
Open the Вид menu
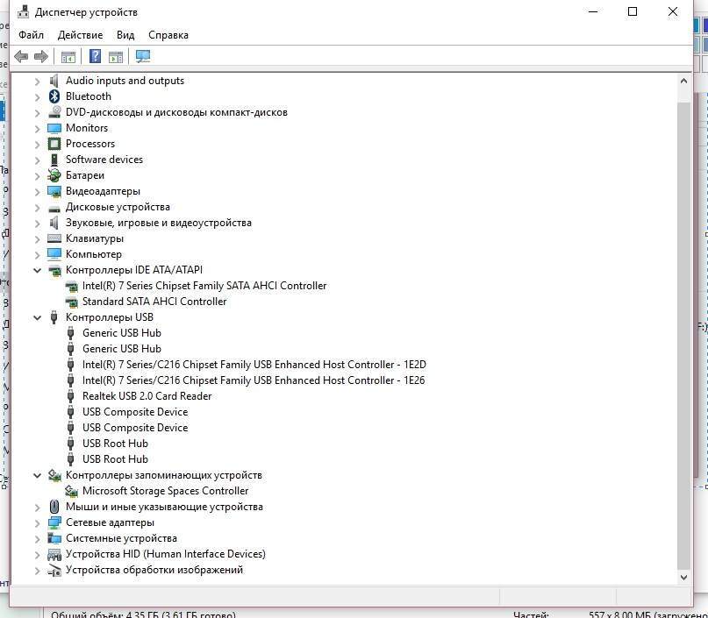pyautogui.click(x=125, y=35)
